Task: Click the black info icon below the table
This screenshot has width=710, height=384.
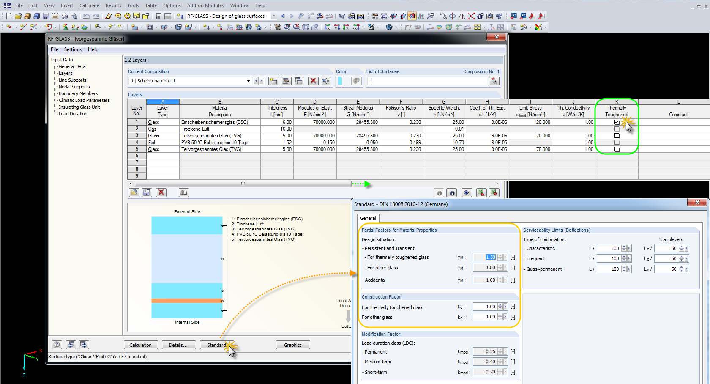Action: [452, 192]
